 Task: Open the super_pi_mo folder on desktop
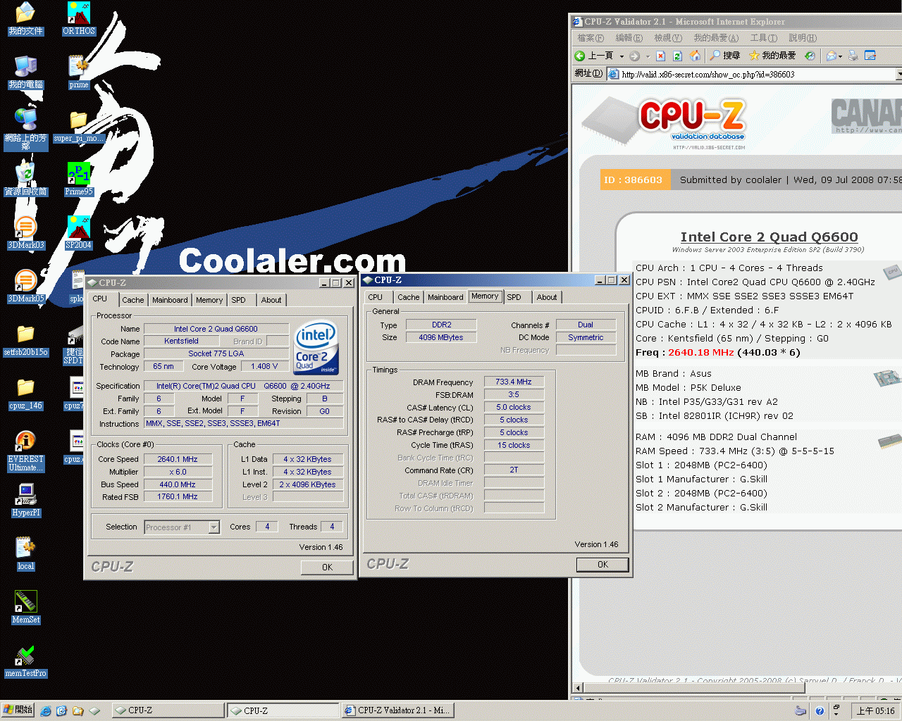(x=79, y=126)
